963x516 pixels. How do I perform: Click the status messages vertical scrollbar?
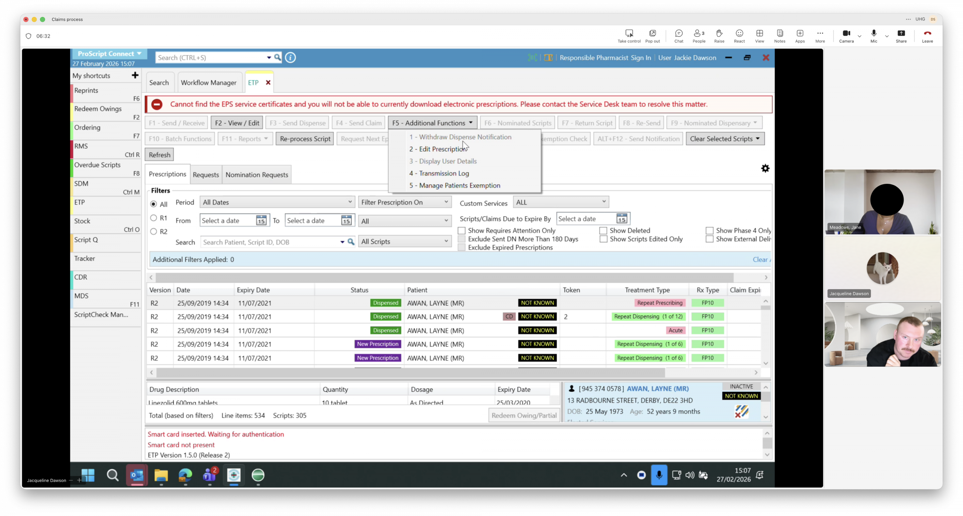(x=767, y=444)
